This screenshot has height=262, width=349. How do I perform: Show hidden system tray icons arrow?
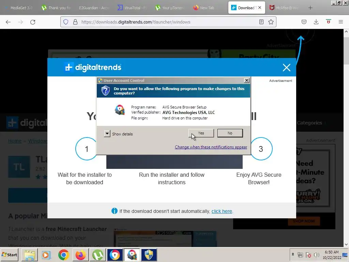(x=293, y=254)
